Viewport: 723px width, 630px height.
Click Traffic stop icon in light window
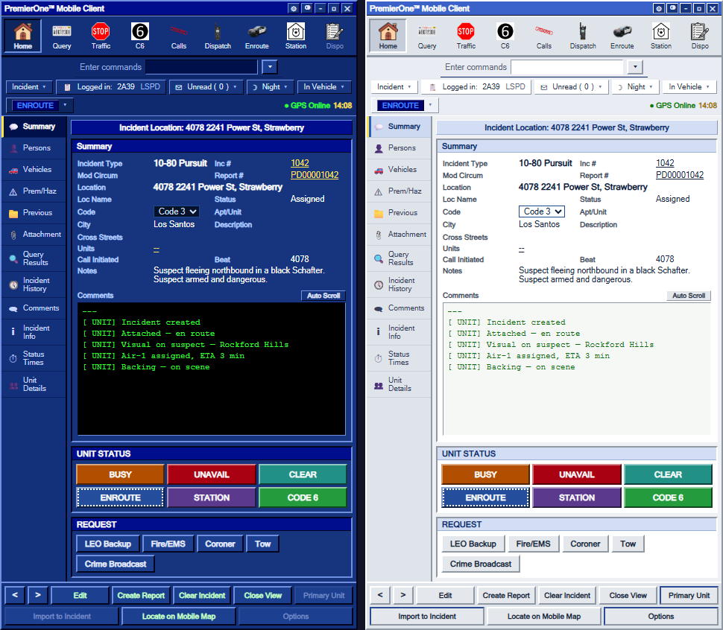466,36
